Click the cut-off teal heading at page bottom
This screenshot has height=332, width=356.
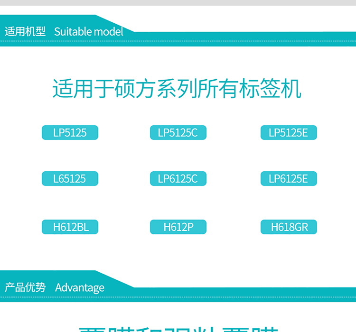178,327
